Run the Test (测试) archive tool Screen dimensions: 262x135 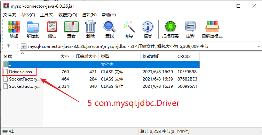pyautogui.click(x=52, y=27)
